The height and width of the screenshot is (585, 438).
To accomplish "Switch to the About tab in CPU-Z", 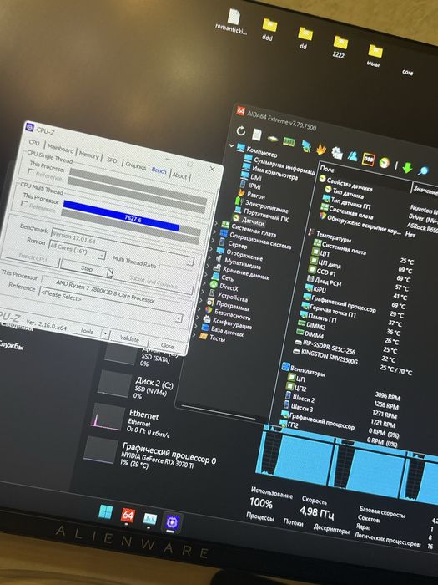I will pos(179,175).
